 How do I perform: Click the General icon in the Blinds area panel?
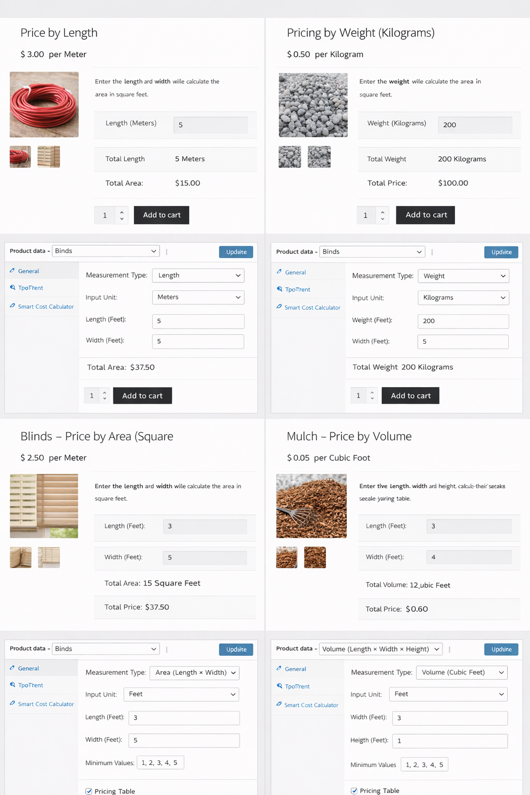(13, 668)
